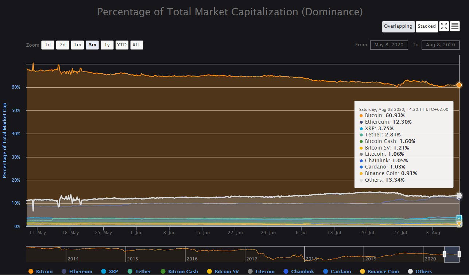Screen dimensions: 469x275
Task: Click the To date field
Action: [x=441, y=45]
